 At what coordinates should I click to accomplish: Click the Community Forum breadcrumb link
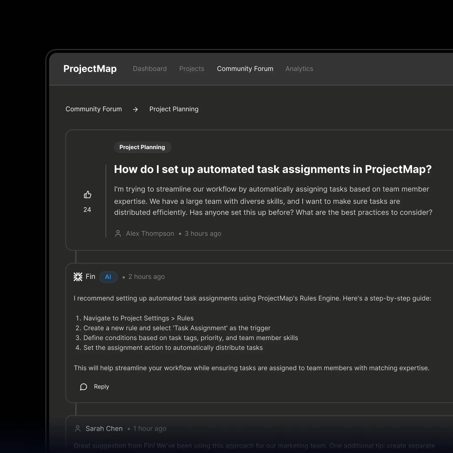click(x=94, y=109)
